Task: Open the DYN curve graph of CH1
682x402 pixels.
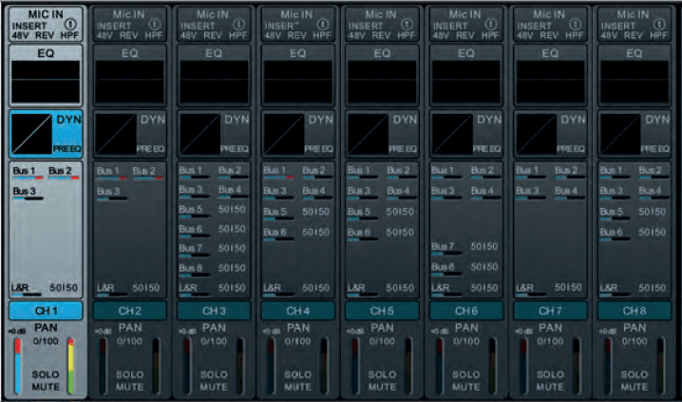Action: (31, 134)
